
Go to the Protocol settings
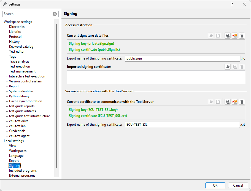tap(15, 37)
